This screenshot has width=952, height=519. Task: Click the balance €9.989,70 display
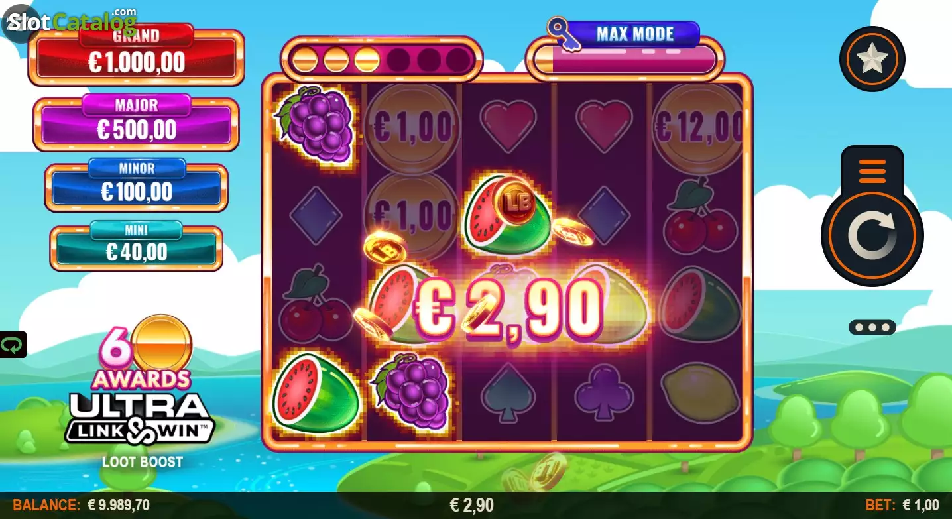(81, 505)
